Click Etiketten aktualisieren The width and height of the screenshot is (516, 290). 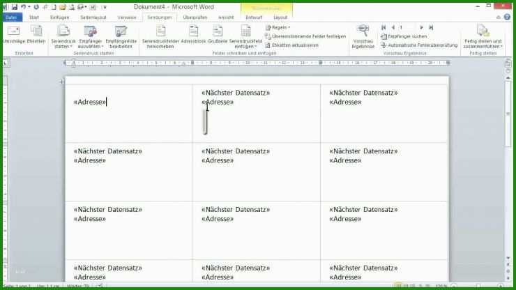[x=292, y=45]
